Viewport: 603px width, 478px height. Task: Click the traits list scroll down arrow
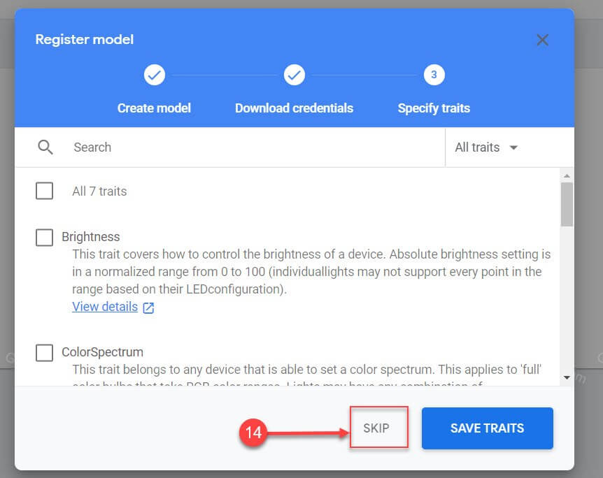(x=567, y=377)
